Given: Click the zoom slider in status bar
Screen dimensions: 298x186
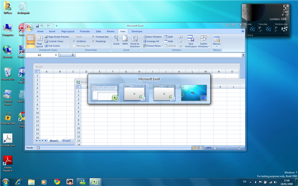Looking at the screenshot, I should 227,147.
